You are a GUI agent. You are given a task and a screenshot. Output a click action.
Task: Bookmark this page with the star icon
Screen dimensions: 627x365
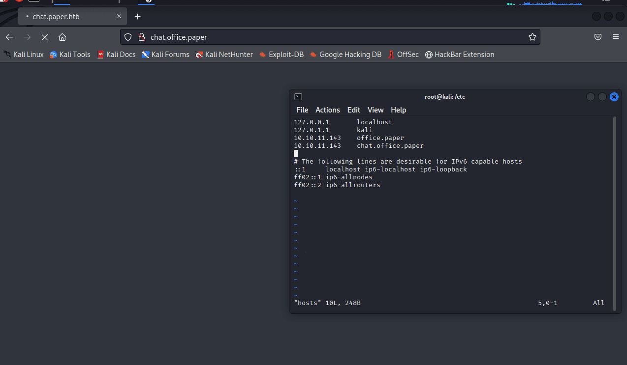(x=532, y=37)
